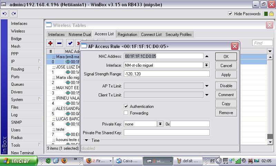Click the Undo arrow in WinBox toolbar

point(5,13)
